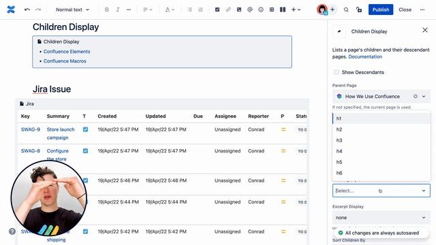Image resolution: width=436 pixels, height=245 pixels.
Task: Select the Children Display macro block
Action: click(x=162, y=52)
